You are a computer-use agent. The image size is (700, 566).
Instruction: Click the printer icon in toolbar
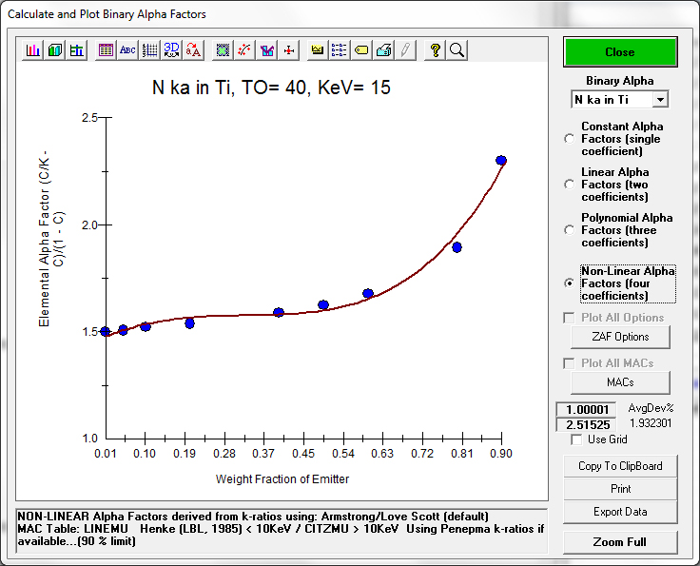click(383, 50)
